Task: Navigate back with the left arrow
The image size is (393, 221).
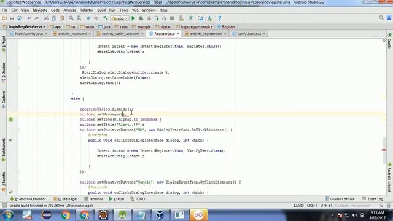Action: (x=88, y=18)
